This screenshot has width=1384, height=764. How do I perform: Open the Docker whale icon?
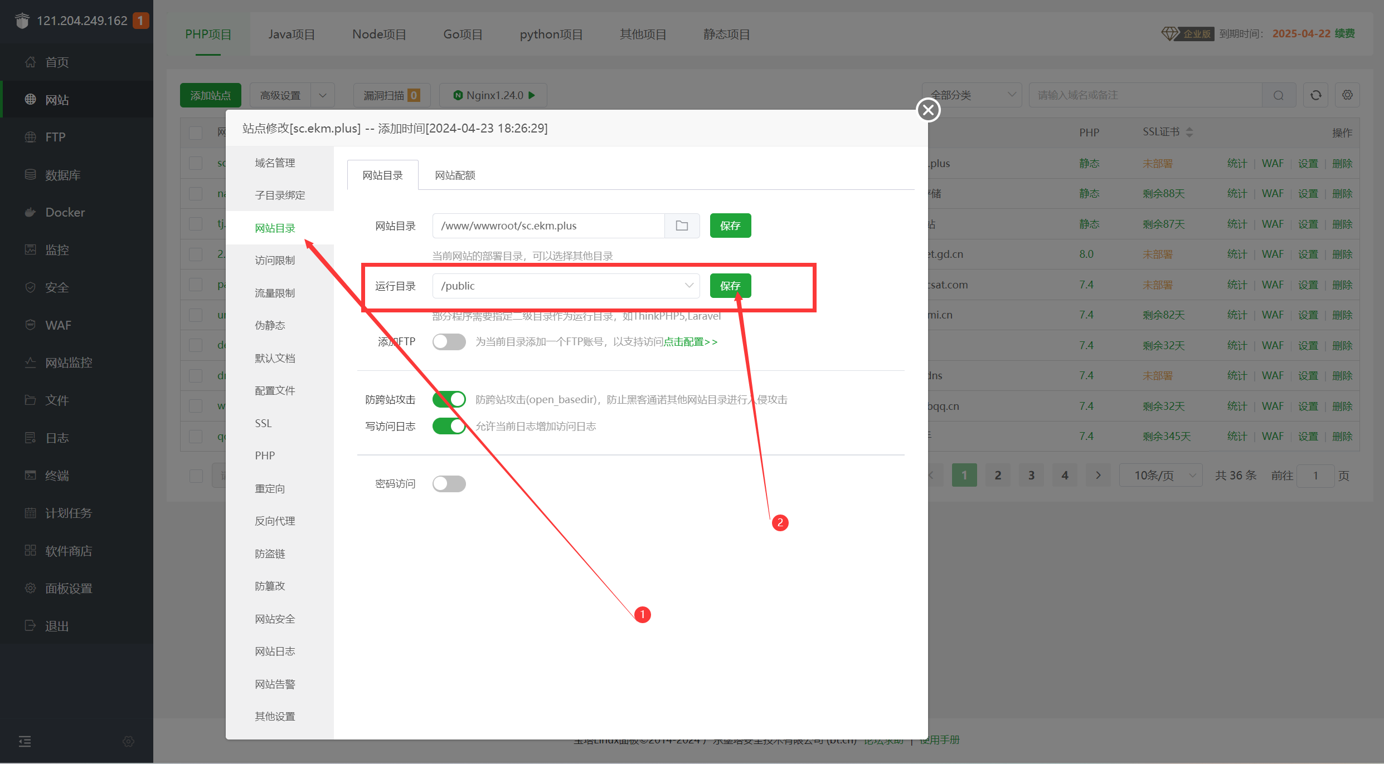[30, 212]
